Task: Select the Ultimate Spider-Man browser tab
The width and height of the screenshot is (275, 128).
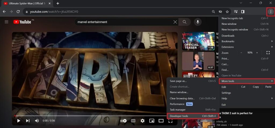Action: pyautogui.click(x=28, y=3)
